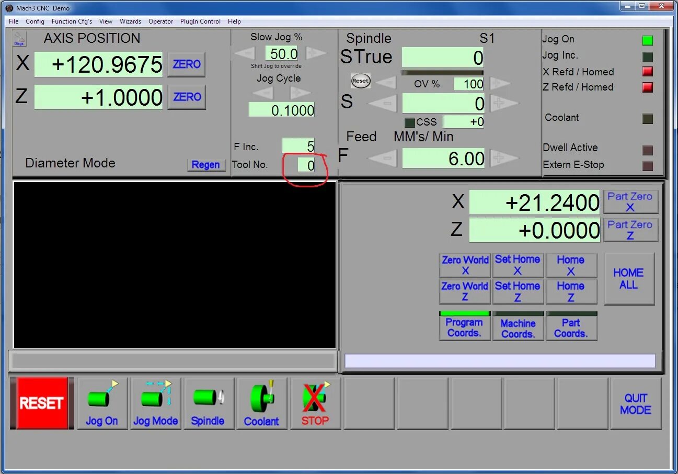
Task: Click the feed rate field 6.00
Action: tap(443, 158)
